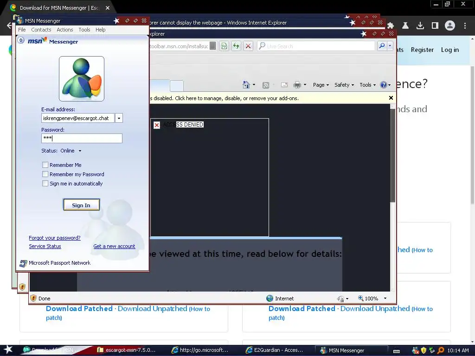Click the blue Help icon in IE
475x356 pixels.
tap(384, 85)
